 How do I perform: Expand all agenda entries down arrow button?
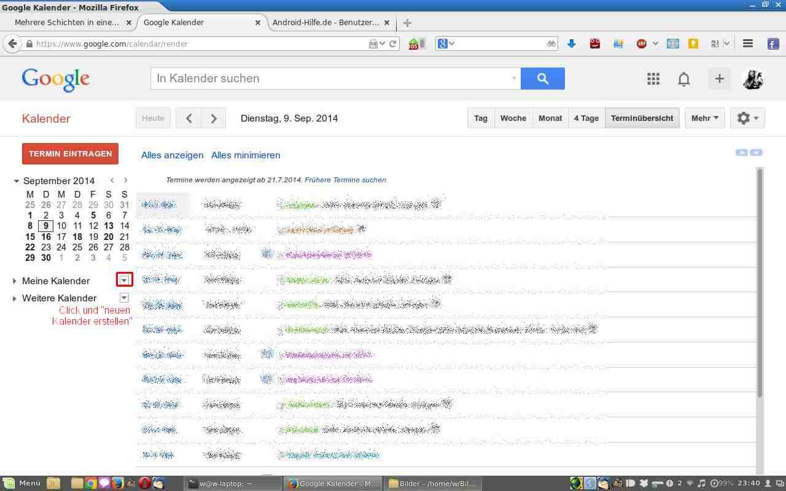pos(757,152)
